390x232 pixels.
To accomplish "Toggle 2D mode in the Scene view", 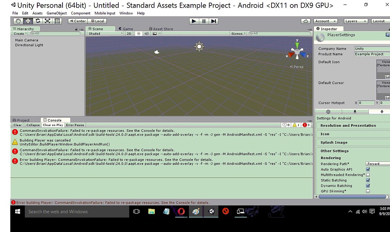I will 130,33.
